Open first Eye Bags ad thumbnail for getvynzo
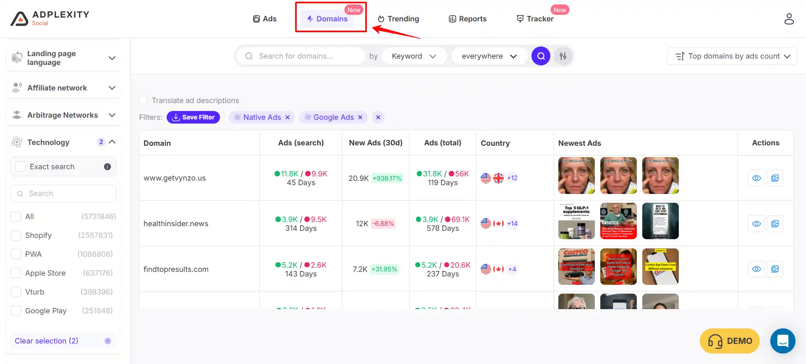806x364 pixels. coord(576,176)
